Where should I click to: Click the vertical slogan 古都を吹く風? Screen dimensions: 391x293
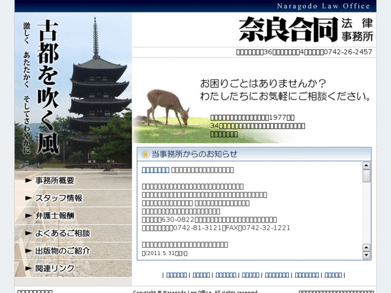pyautogui.click(x=48, y=86)
